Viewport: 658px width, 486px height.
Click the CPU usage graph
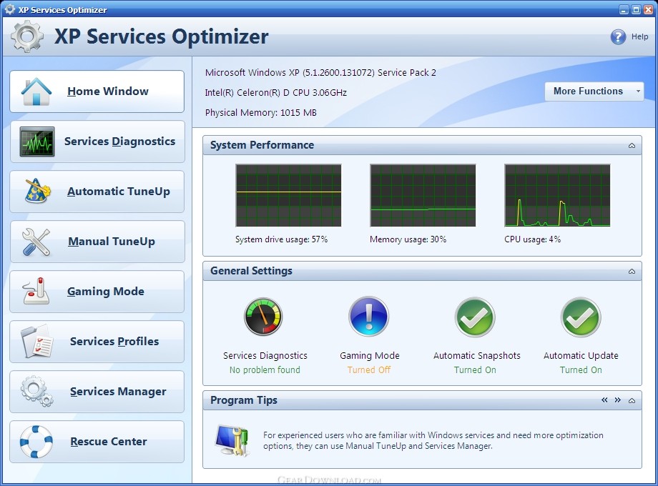557,195
